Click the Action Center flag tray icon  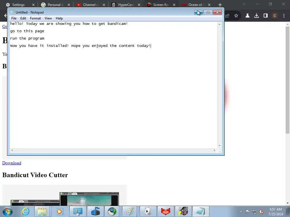[x=248, y=212]
